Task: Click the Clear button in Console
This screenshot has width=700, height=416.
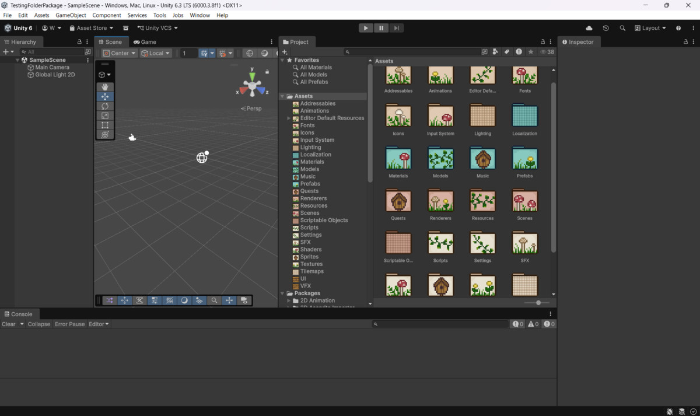Action: [9, 324]
